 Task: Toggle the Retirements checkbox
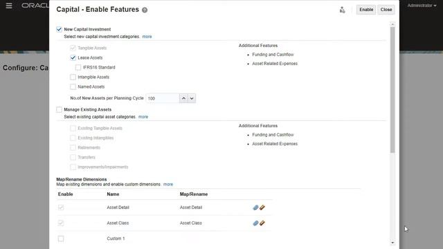tap(73, 147)
